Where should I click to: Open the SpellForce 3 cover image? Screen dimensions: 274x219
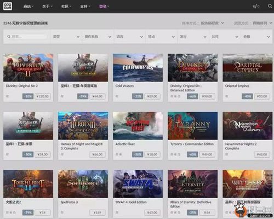click(83, 184)
